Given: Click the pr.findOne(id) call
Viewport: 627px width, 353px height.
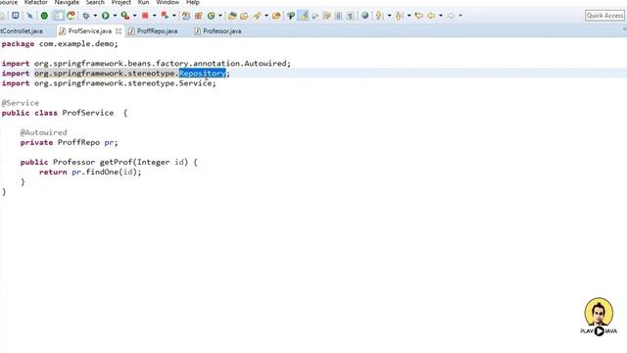Looking at the screenshot, I should pos(107,173).
